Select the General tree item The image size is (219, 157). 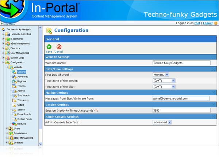[22, 72]
